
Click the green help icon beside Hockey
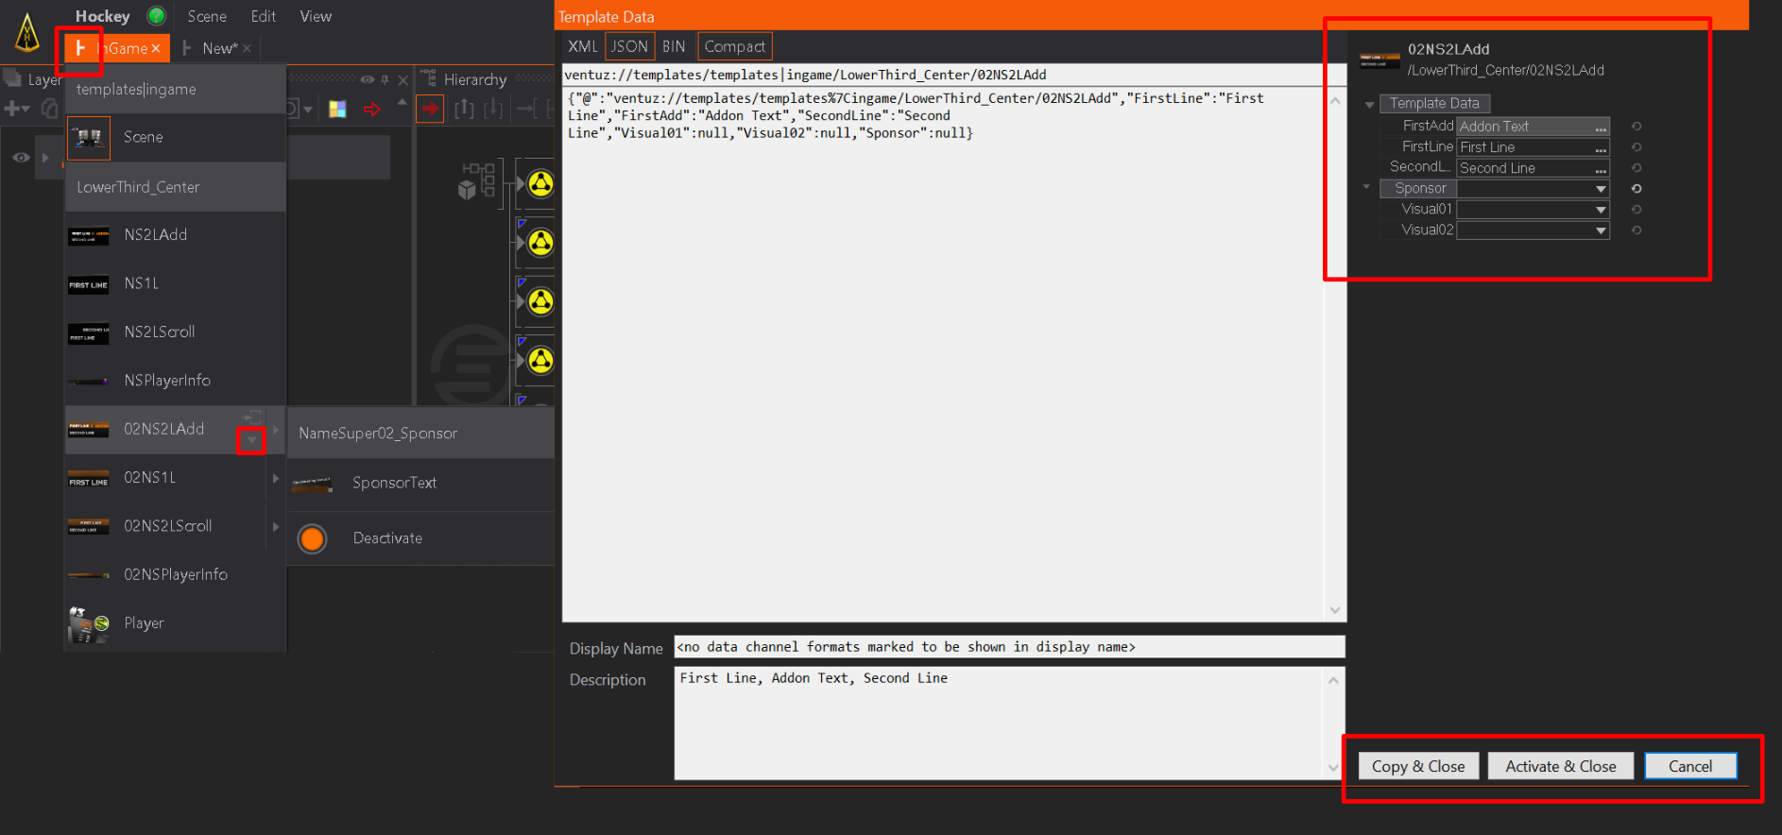157,16
